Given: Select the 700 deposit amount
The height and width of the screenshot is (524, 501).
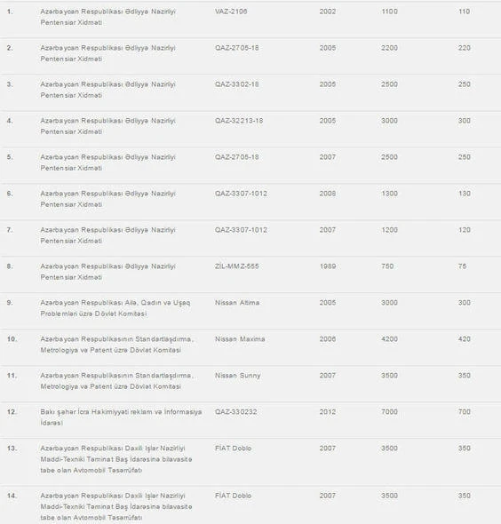Looking at the screenshot, I should pos(465,412).
